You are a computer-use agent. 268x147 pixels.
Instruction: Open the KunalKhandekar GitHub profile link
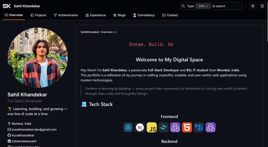pos(23,135)
